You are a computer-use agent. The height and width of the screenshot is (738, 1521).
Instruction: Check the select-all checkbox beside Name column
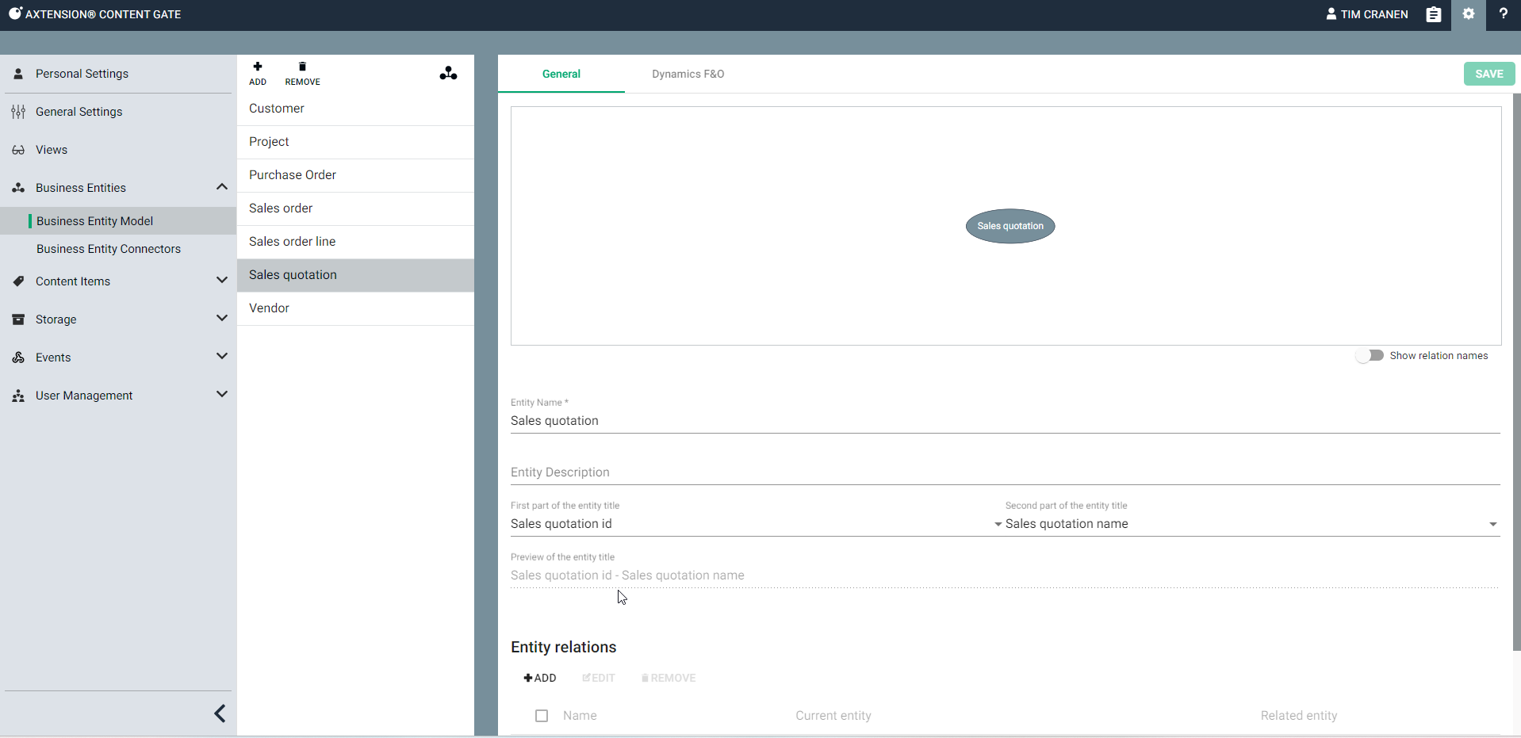pos(542,716)
